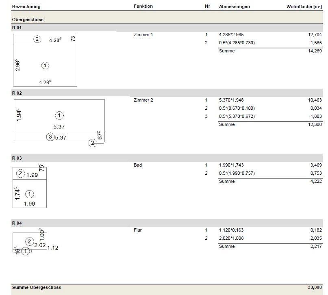Viewport: 328px width, 295px height.
Task: Click the Bad floor plan sketch
Action: tap(30, 186)
